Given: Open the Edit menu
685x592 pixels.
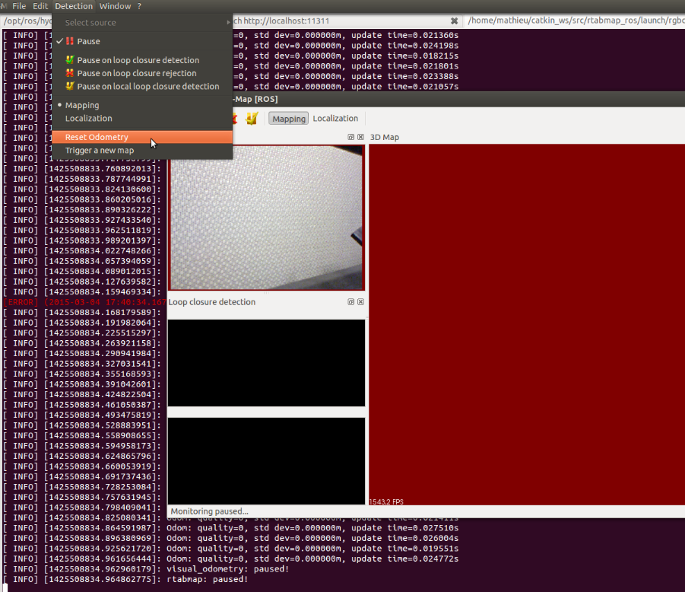Looking at the screenshot, I should point(40,6).
